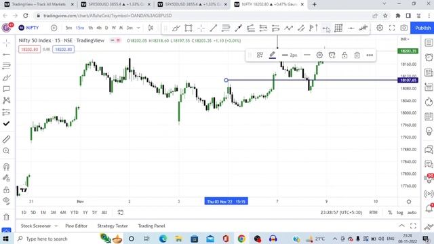Toggle log scale mode
434x244 pixels.
point(399,212)
